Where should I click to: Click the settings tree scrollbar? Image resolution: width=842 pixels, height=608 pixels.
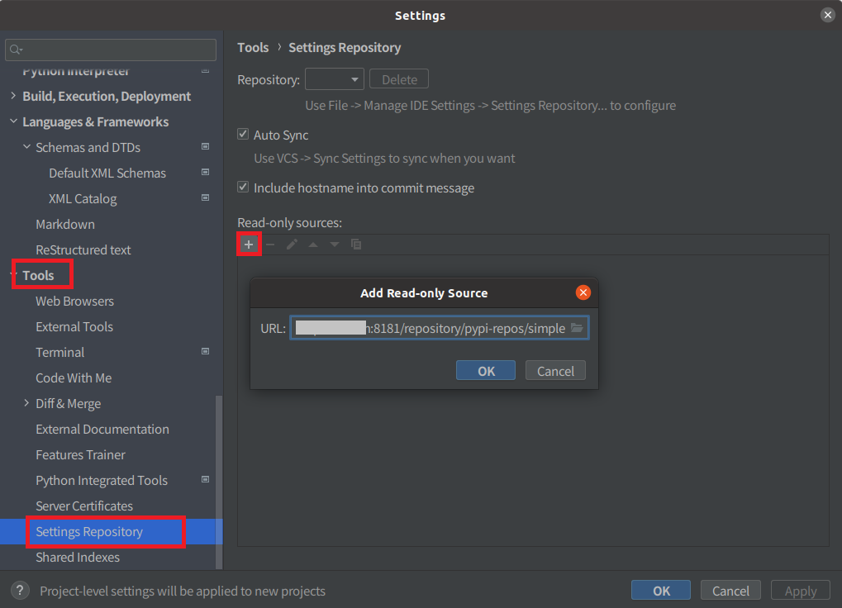pyautogui.click(x=218, y=482)
